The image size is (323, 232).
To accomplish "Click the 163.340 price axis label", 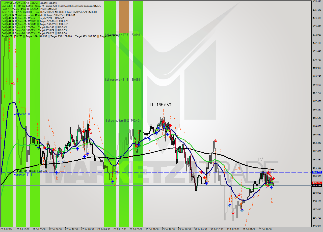I will (x=317, y=143).
